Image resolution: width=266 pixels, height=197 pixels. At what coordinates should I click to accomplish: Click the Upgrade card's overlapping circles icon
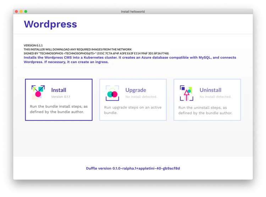(112, 93)
